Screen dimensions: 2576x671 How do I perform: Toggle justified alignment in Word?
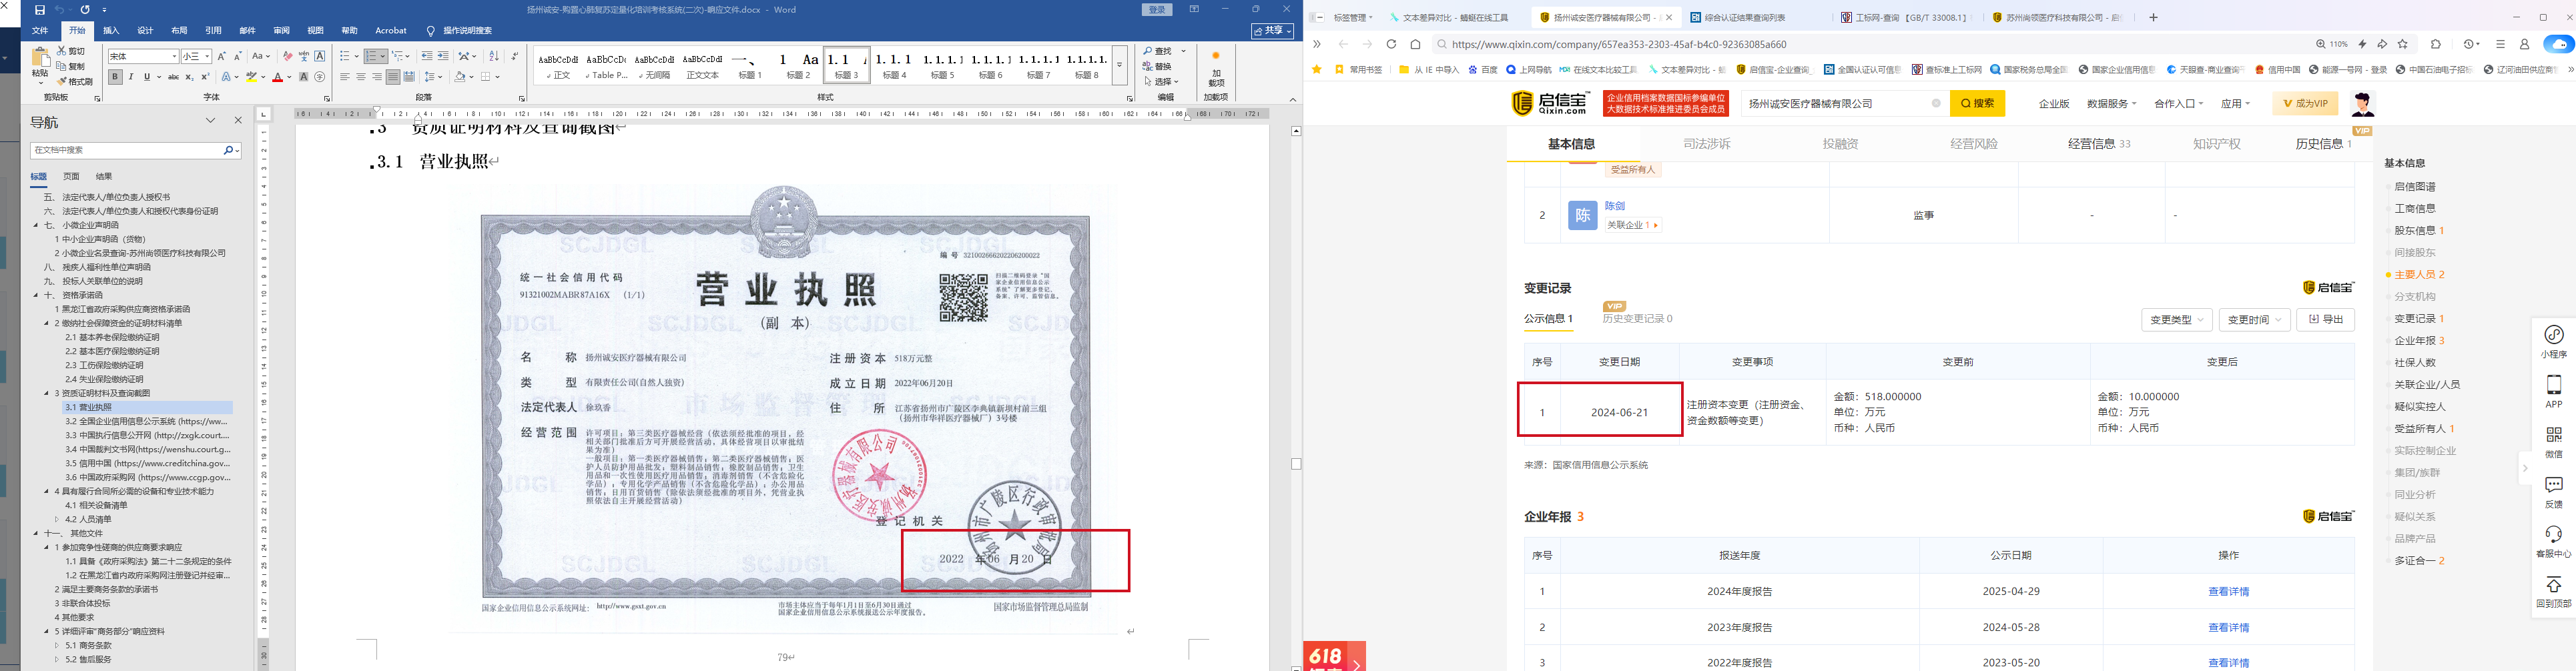(x=393, y=77)
